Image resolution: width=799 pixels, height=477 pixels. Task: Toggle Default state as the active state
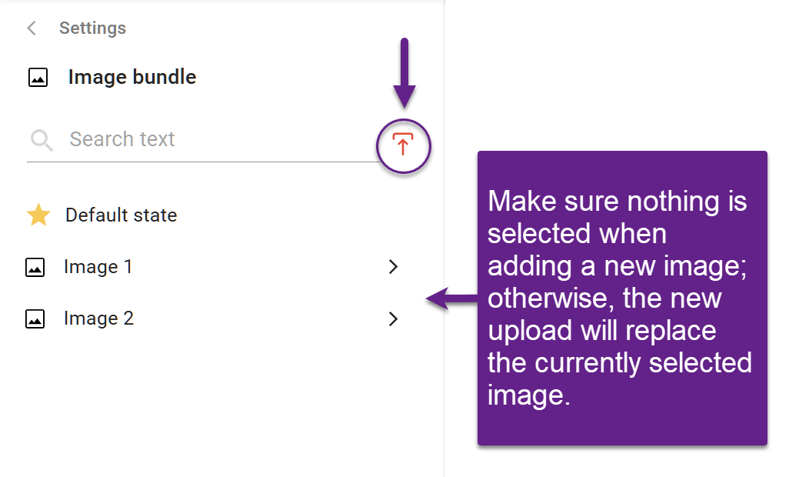coord(121,215)
